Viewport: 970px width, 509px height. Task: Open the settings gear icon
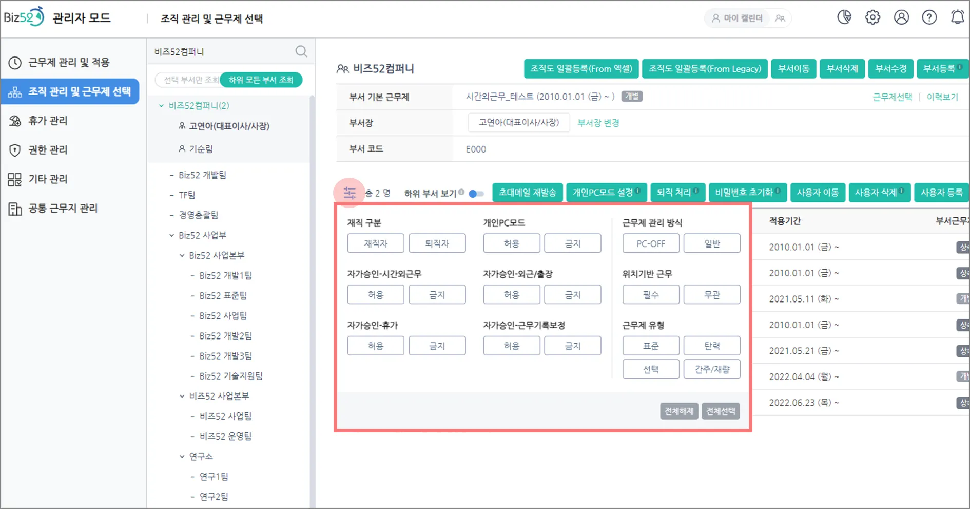click(x=872, y=17)
